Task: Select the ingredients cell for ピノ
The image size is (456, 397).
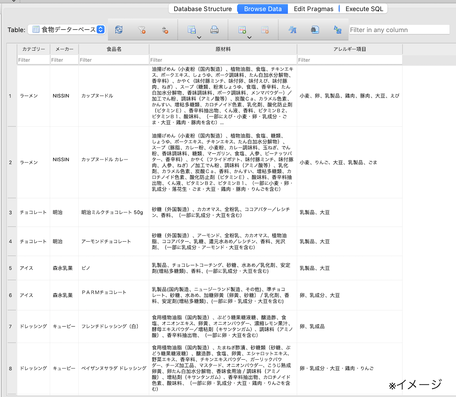Action: (223, 268)
